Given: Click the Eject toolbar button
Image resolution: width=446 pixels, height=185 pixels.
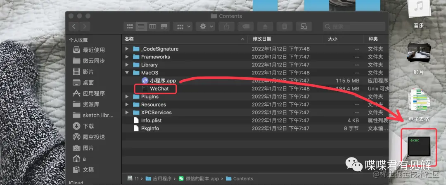Looking at the screenshot, I should (x=265, y=26).
